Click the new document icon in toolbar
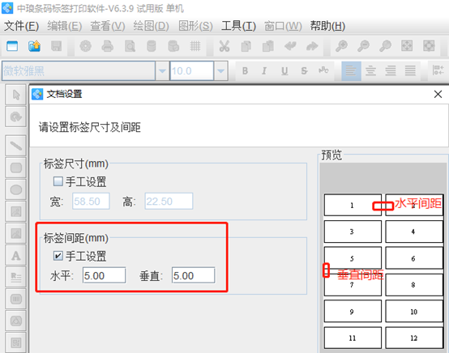 (x=12, y=46)
